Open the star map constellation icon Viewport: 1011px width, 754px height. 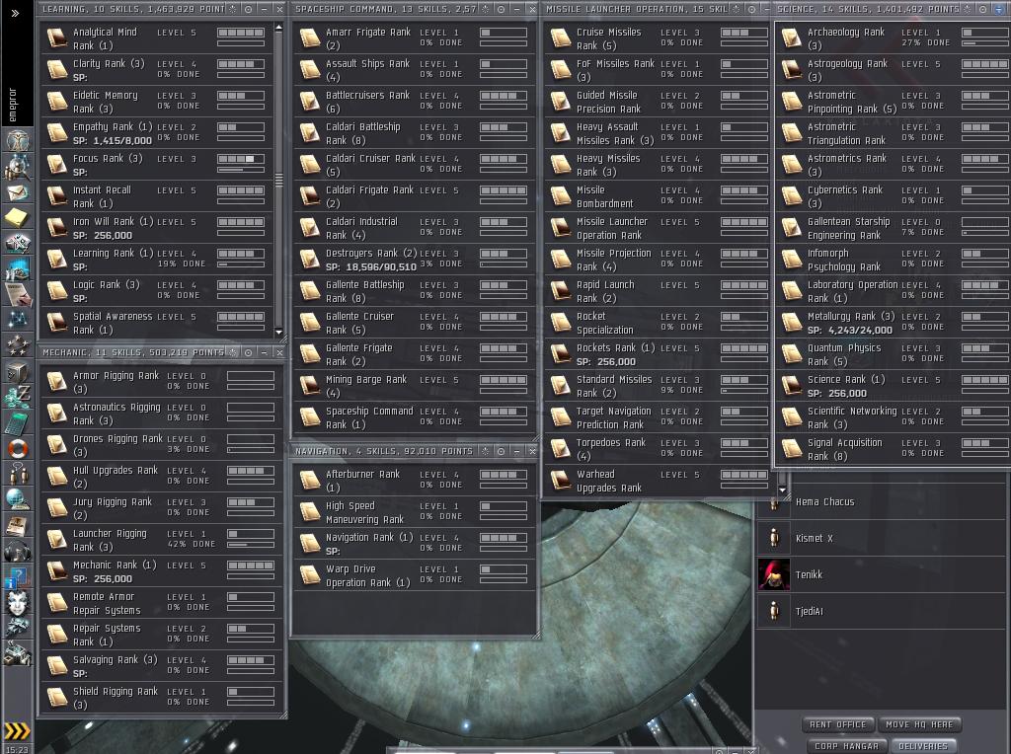(17, 319)
